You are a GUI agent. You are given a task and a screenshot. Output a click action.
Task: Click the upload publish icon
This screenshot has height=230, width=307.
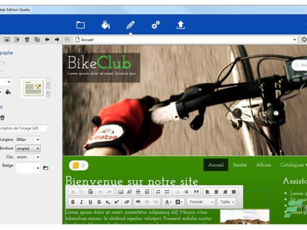(x=180, y=25)
